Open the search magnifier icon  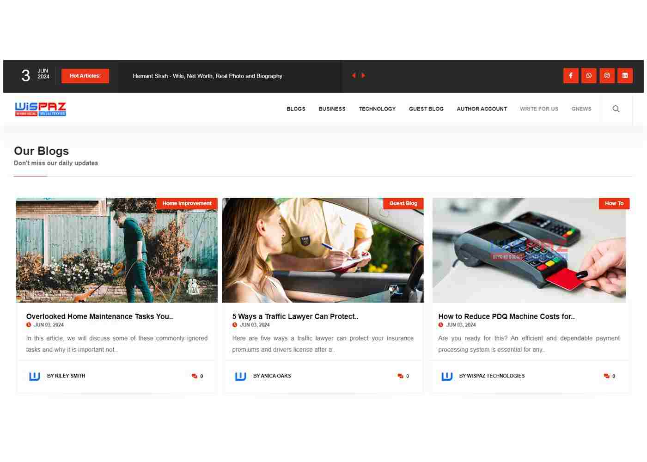616,109
